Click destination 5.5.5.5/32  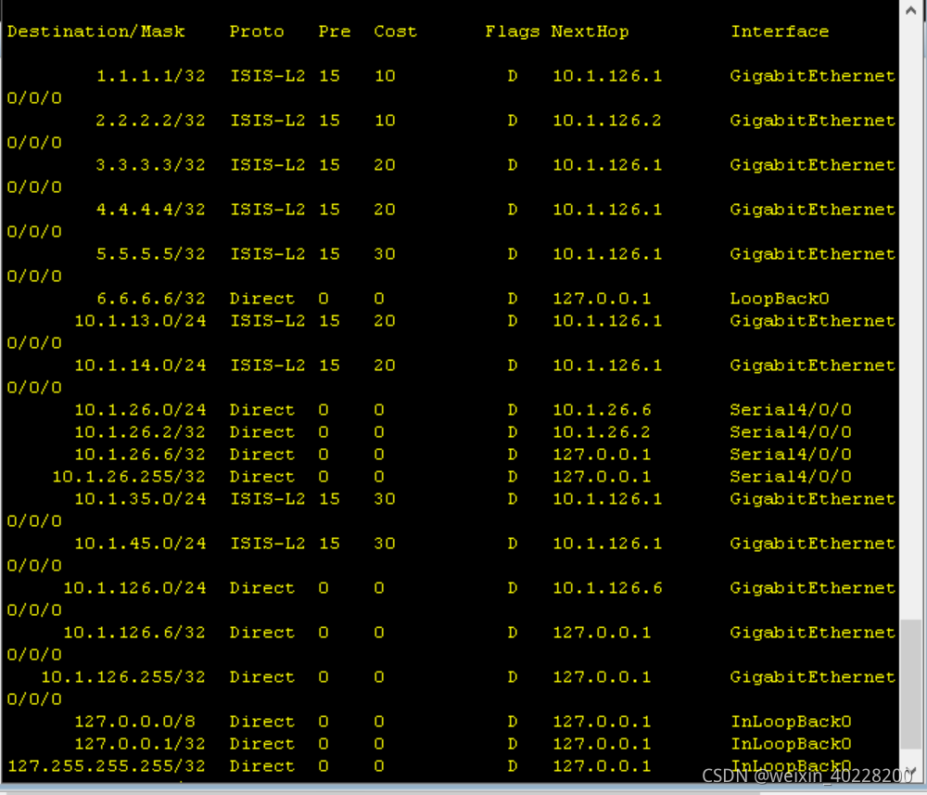(x=151, y=254)
